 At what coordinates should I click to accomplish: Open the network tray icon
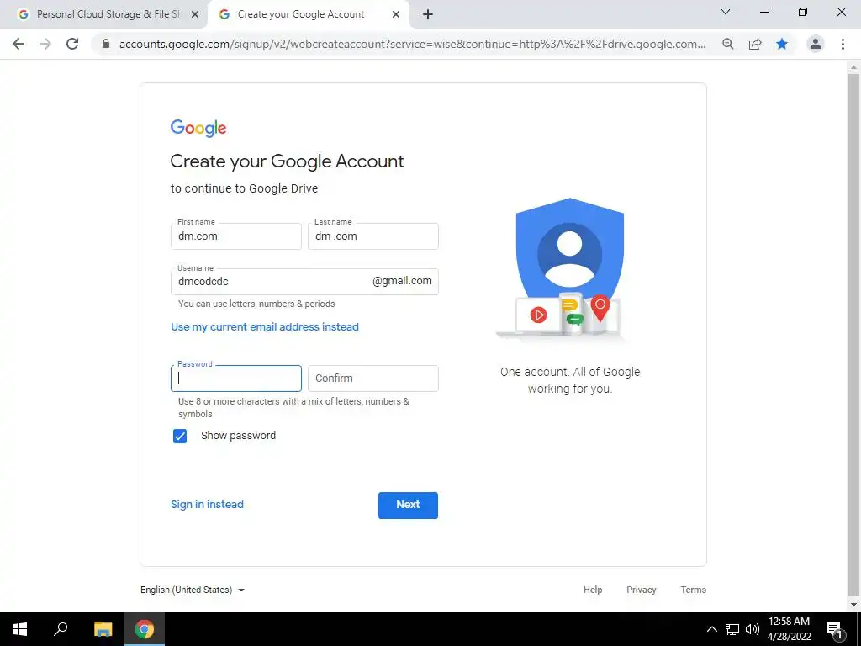click(x=732, y=629)
